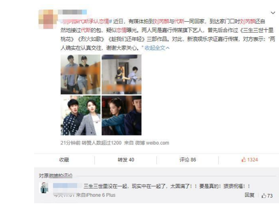Click the blurred commenter username

(66, 186)
